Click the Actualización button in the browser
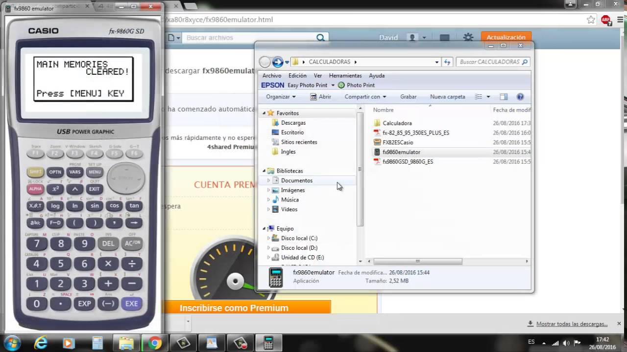 [506, 37]
